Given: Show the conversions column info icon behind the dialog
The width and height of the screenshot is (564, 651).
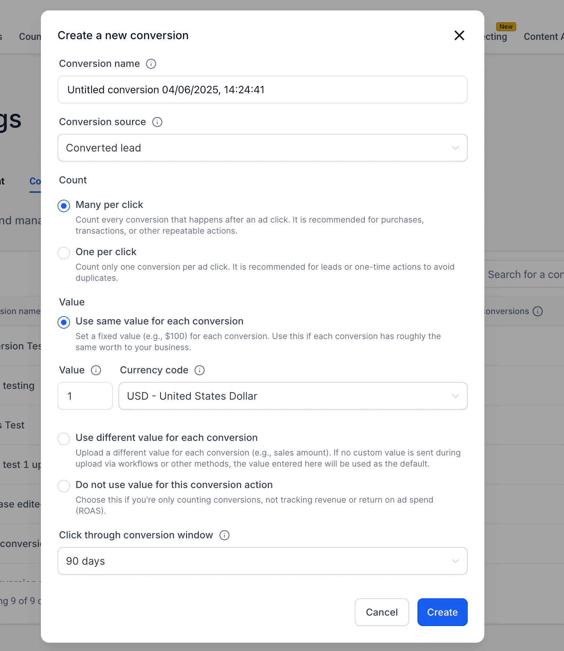Looking at the screenshot, I should point(538,311).
